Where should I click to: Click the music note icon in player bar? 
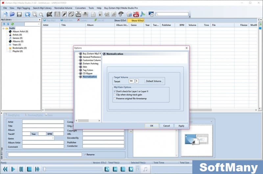(x=145, y=169)
